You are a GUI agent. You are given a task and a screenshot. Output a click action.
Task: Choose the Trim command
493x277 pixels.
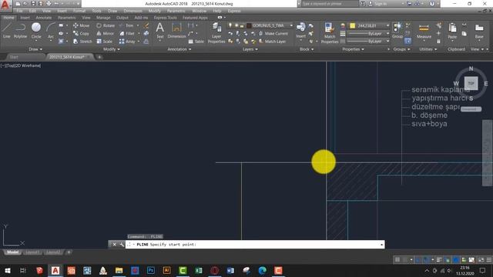[126, 25]
